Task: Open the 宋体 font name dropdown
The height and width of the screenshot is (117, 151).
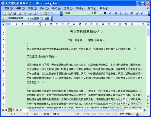Action: click(89, 13)
